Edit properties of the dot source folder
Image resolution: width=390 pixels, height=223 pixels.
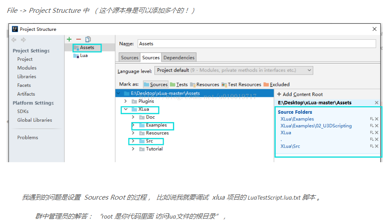coord(371,139)
